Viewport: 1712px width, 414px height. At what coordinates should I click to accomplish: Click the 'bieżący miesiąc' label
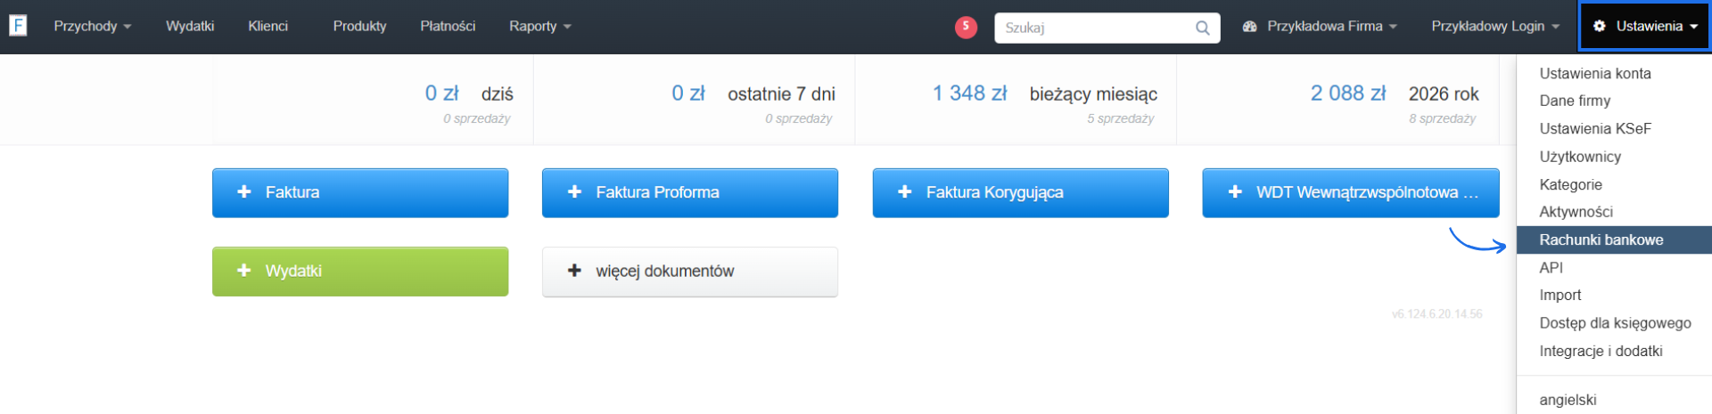[1093, 93]
